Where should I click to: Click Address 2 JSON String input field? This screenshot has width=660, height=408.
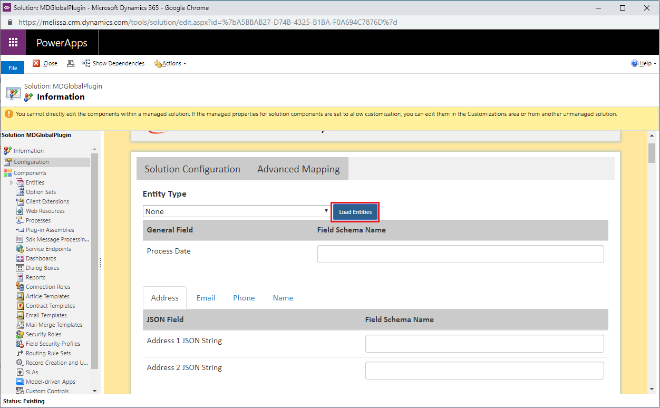(484, 371)
